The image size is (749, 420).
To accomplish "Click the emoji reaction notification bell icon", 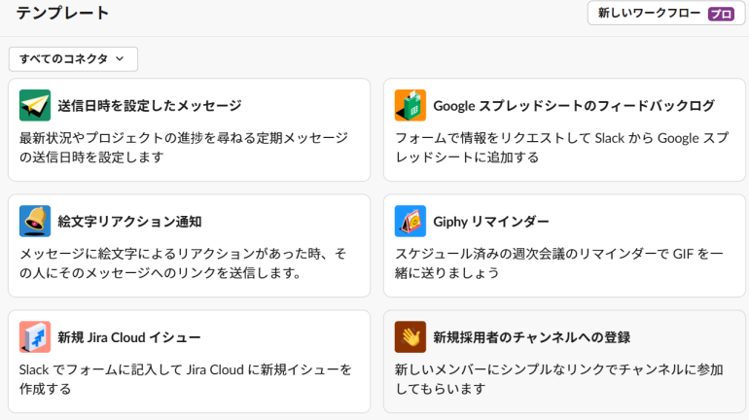I will click(x=35, y=221).
